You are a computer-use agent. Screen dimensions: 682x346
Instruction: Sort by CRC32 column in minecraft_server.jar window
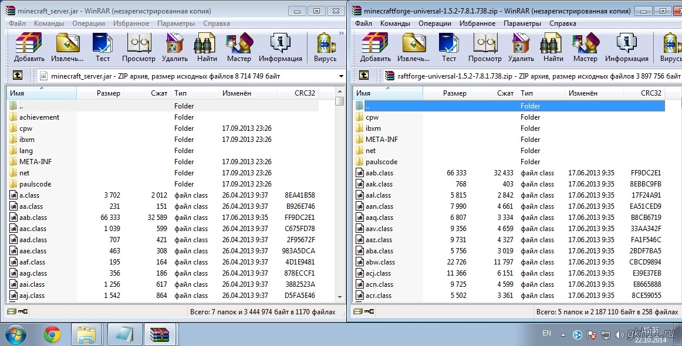click(298, 93)
